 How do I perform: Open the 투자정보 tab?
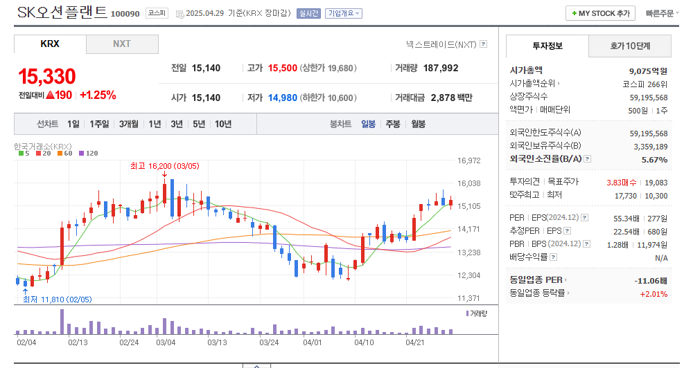pos(547,46)
